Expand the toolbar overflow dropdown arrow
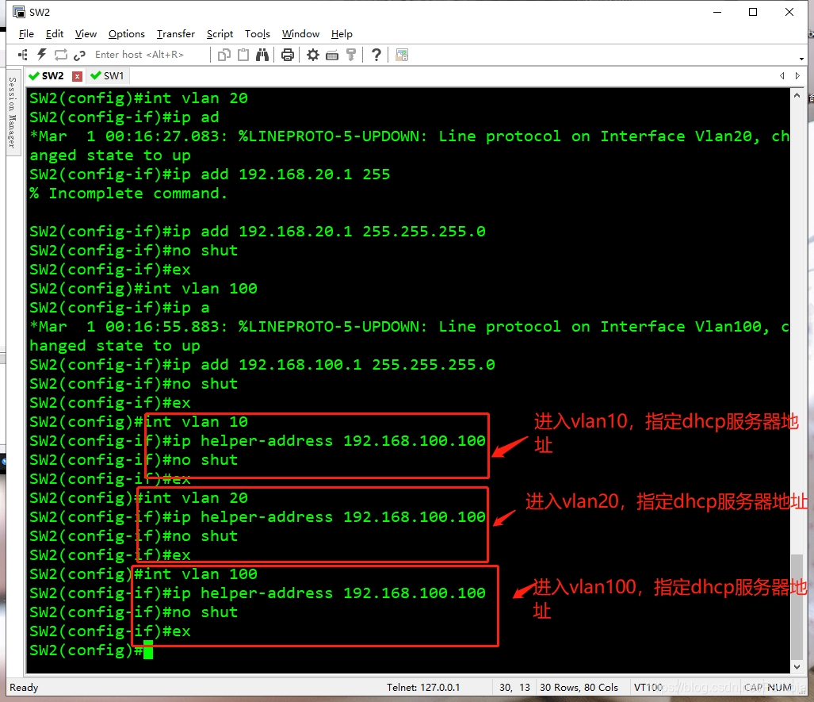Viewport: 814px width, 702px height. coord(801,58)
